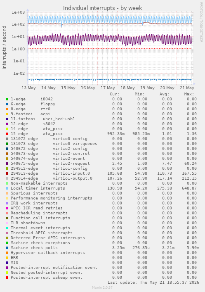Click the purple virtio2-request legend swatch
The height and width of the screenshot is (292, 205).
point(7,164)
